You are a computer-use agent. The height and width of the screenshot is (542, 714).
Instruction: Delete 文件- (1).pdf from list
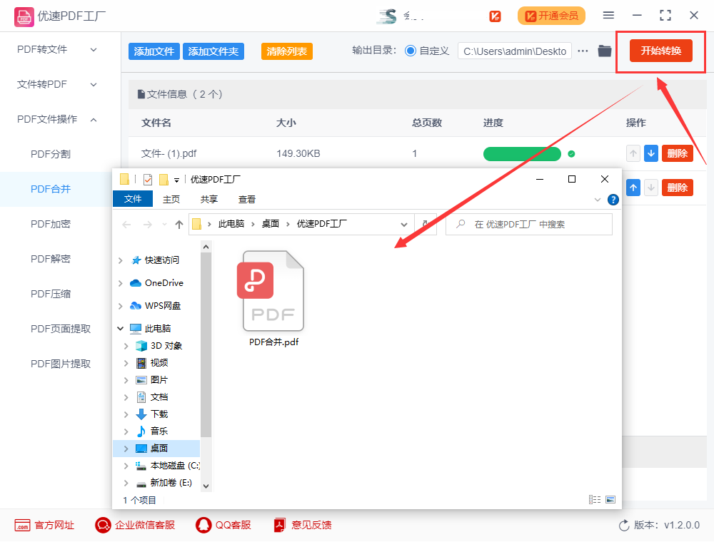tap(677, 154)
